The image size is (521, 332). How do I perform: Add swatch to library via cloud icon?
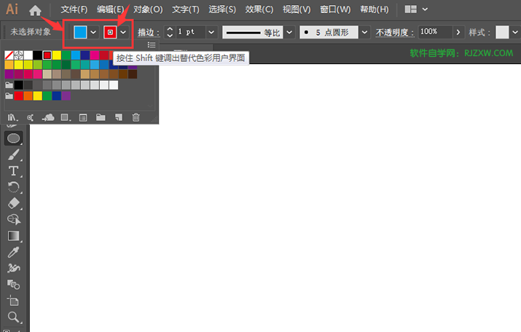pyautogui.click(x=48, y=117)
